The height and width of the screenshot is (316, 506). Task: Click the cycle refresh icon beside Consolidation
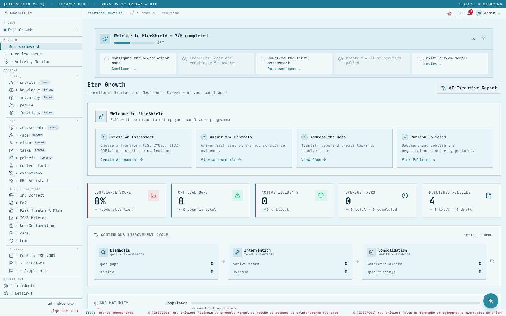point(492,261)
